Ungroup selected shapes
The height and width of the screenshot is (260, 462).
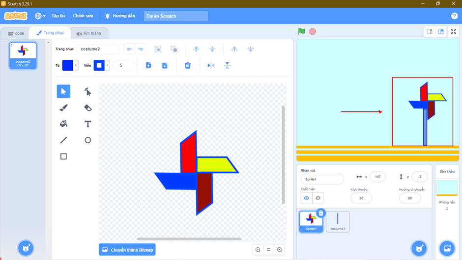(x=174, y=49)
